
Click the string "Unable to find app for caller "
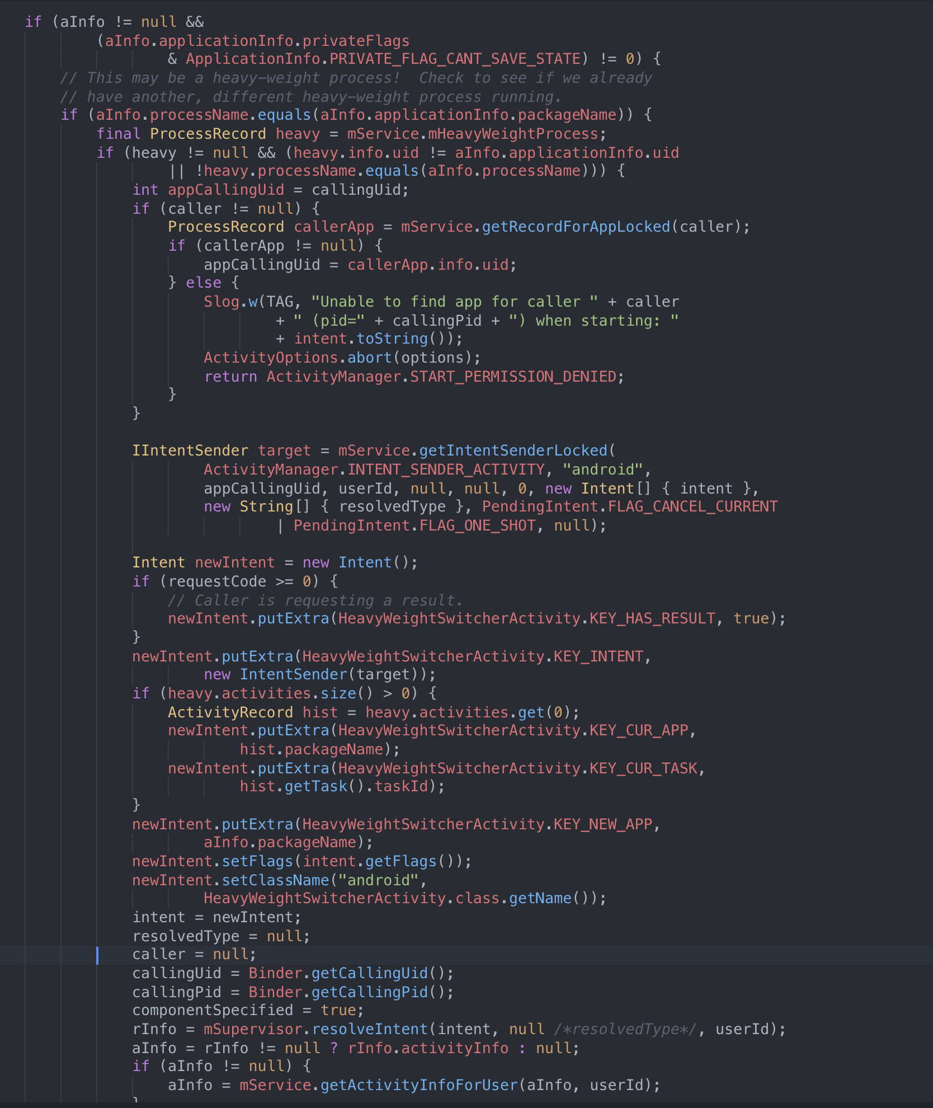pyautogui.click(x=454, y=302)
